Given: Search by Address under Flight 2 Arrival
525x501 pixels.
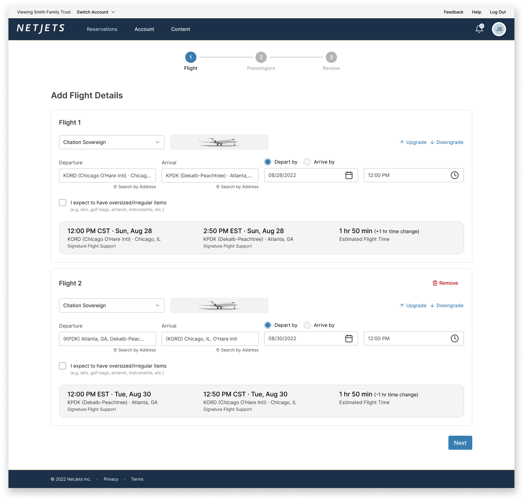Looking at the screenshot, I should click(x=237, y=350).
